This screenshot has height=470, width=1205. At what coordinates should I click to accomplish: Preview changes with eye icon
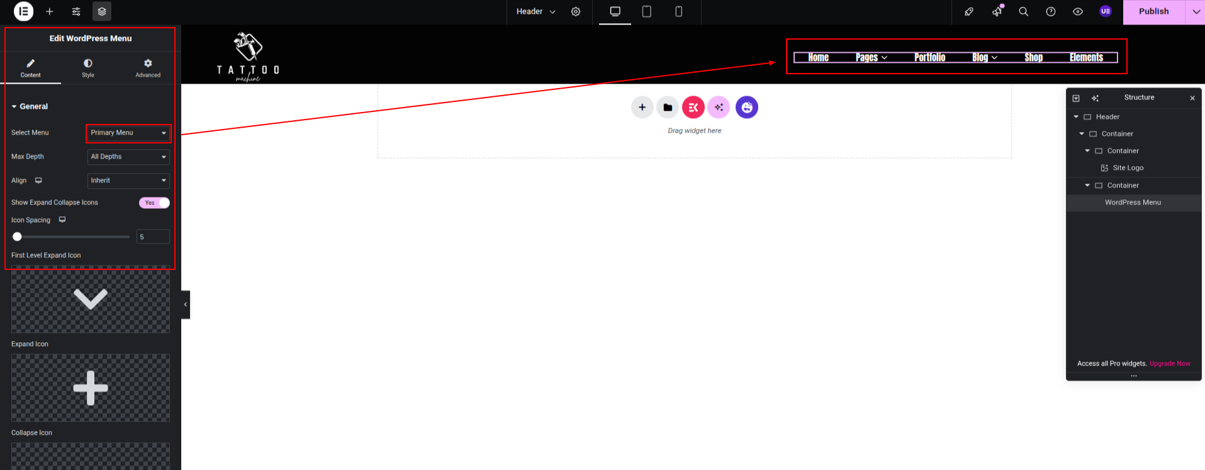[1078, 11]
